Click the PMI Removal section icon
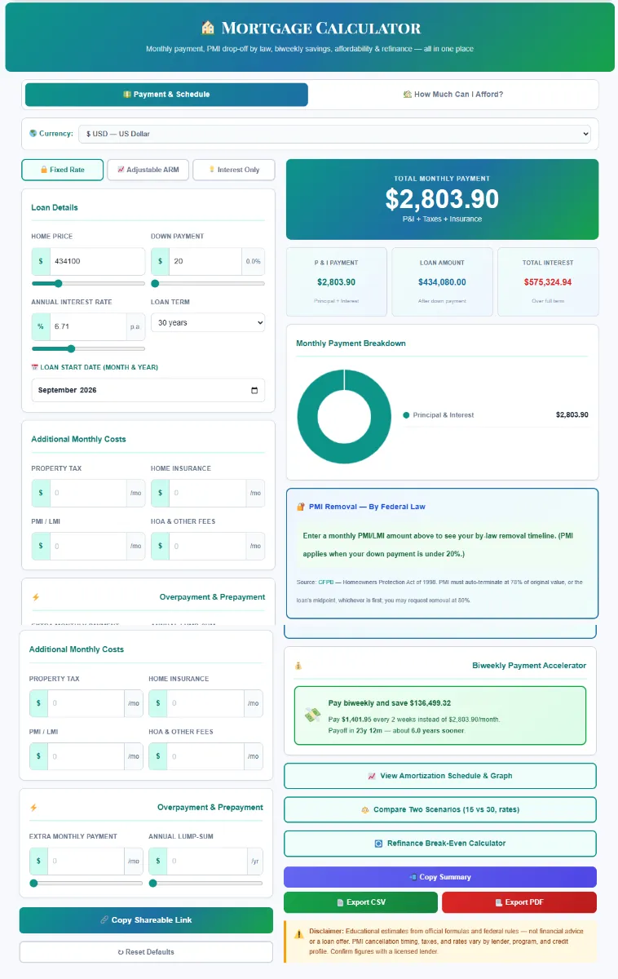The width and height of the screenshot is (618, 979). [x=301, y=507]
